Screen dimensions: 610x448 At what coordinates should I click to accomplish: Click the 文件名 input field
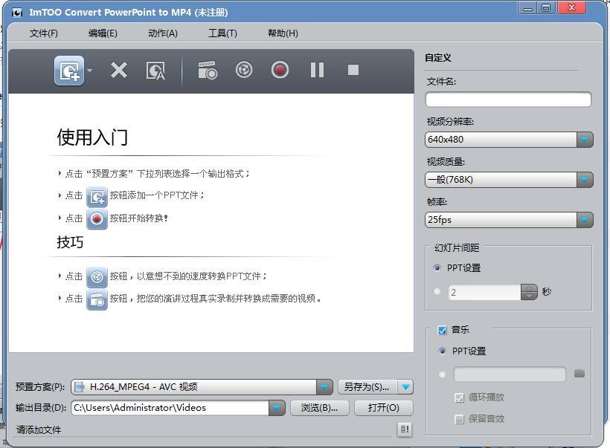click(508, 100)
